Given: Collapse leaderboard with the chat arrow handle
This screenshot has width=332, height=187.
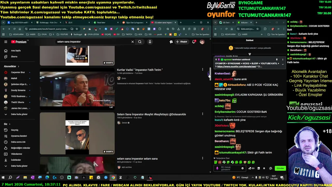Looking at the screenshot, I should [250, 54].
